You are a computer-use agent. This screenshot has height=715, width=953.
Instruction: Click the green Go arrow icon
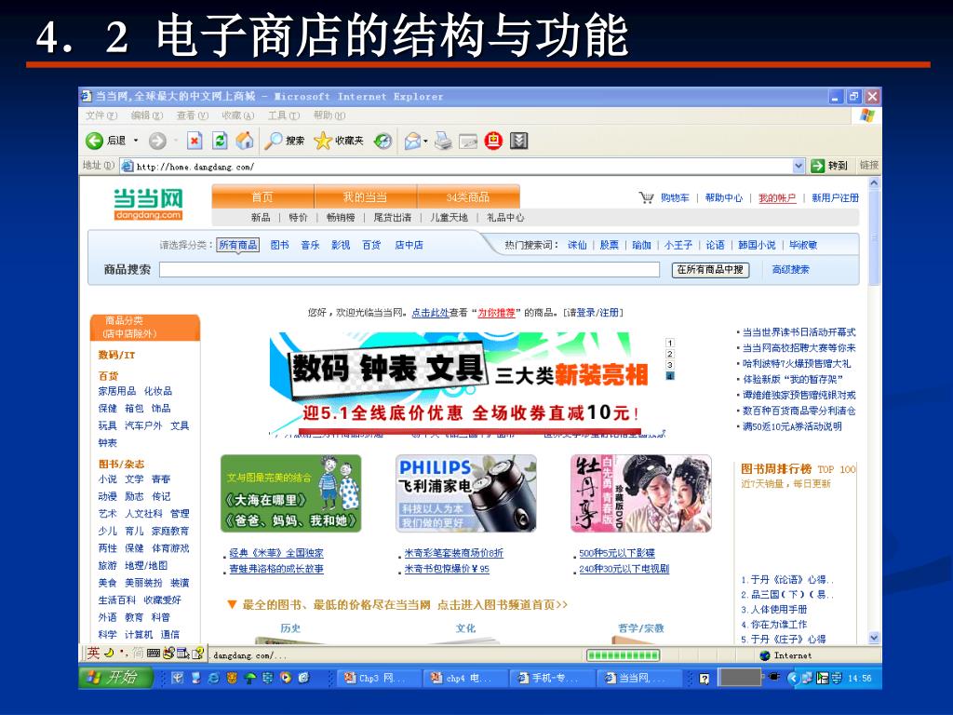(818, 166)
